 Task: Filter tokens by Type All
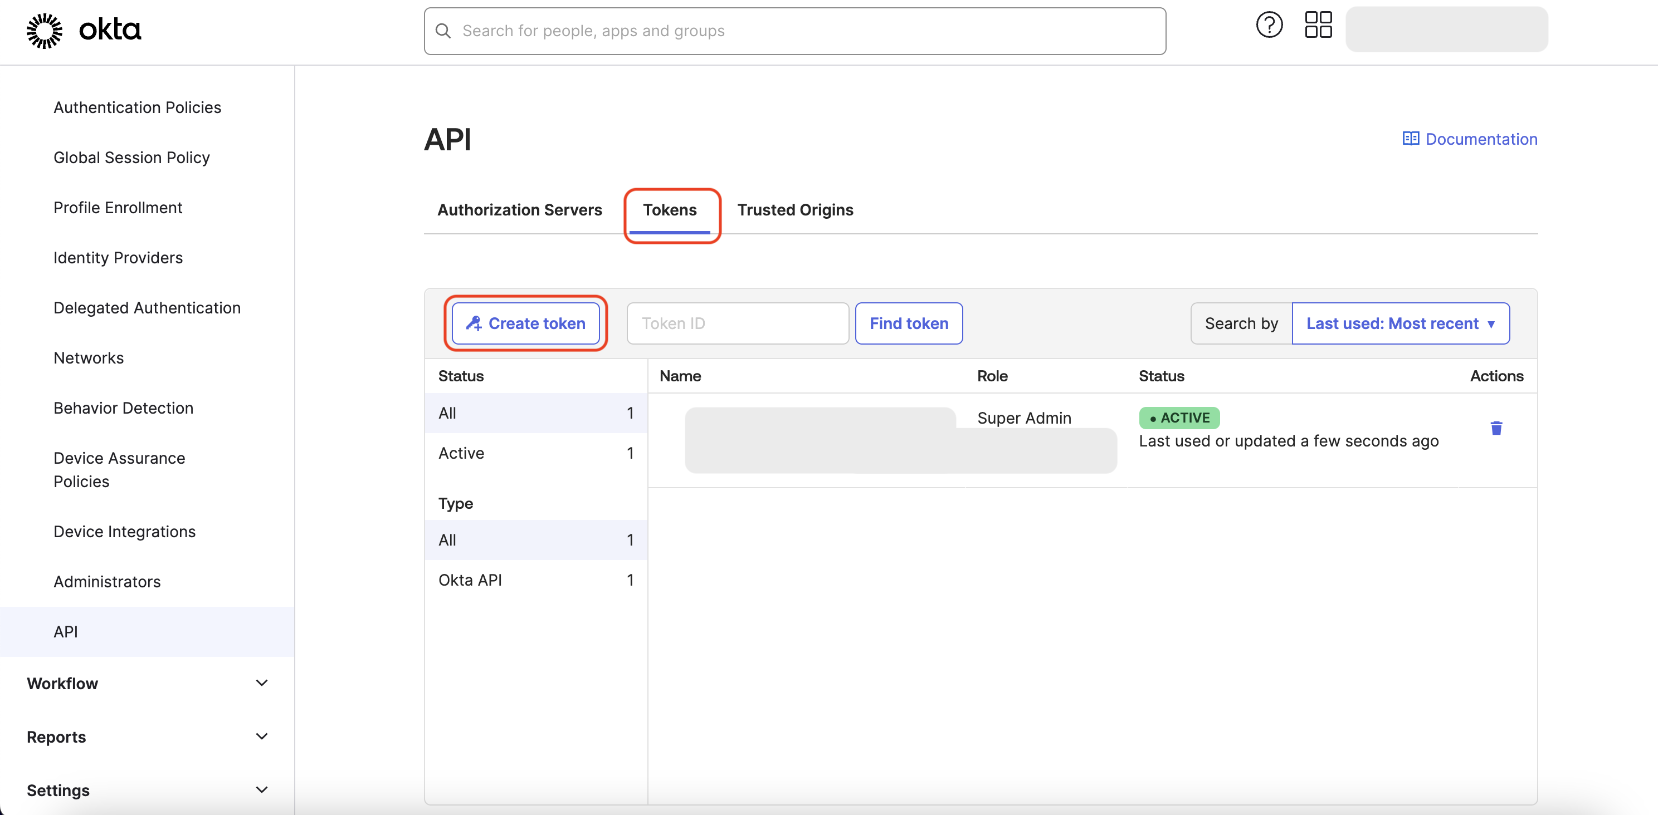point(536,539)
